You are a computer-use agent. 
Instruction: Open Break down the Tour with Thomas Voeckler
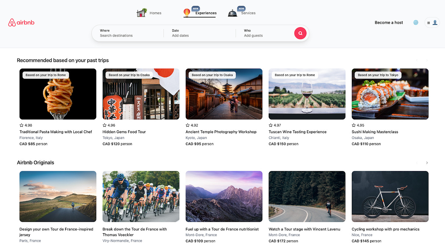(135, 232)
